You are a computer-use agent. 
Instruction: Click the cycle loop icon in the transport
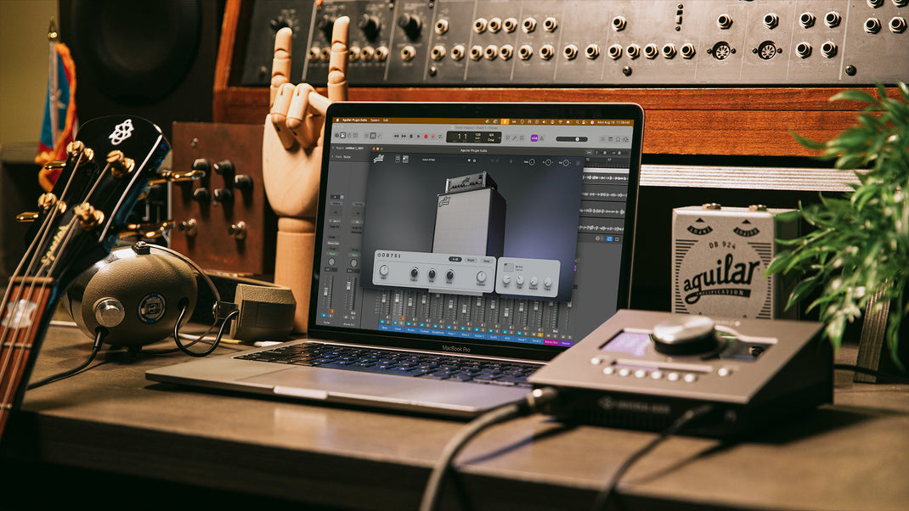click(x=439, y=137)
